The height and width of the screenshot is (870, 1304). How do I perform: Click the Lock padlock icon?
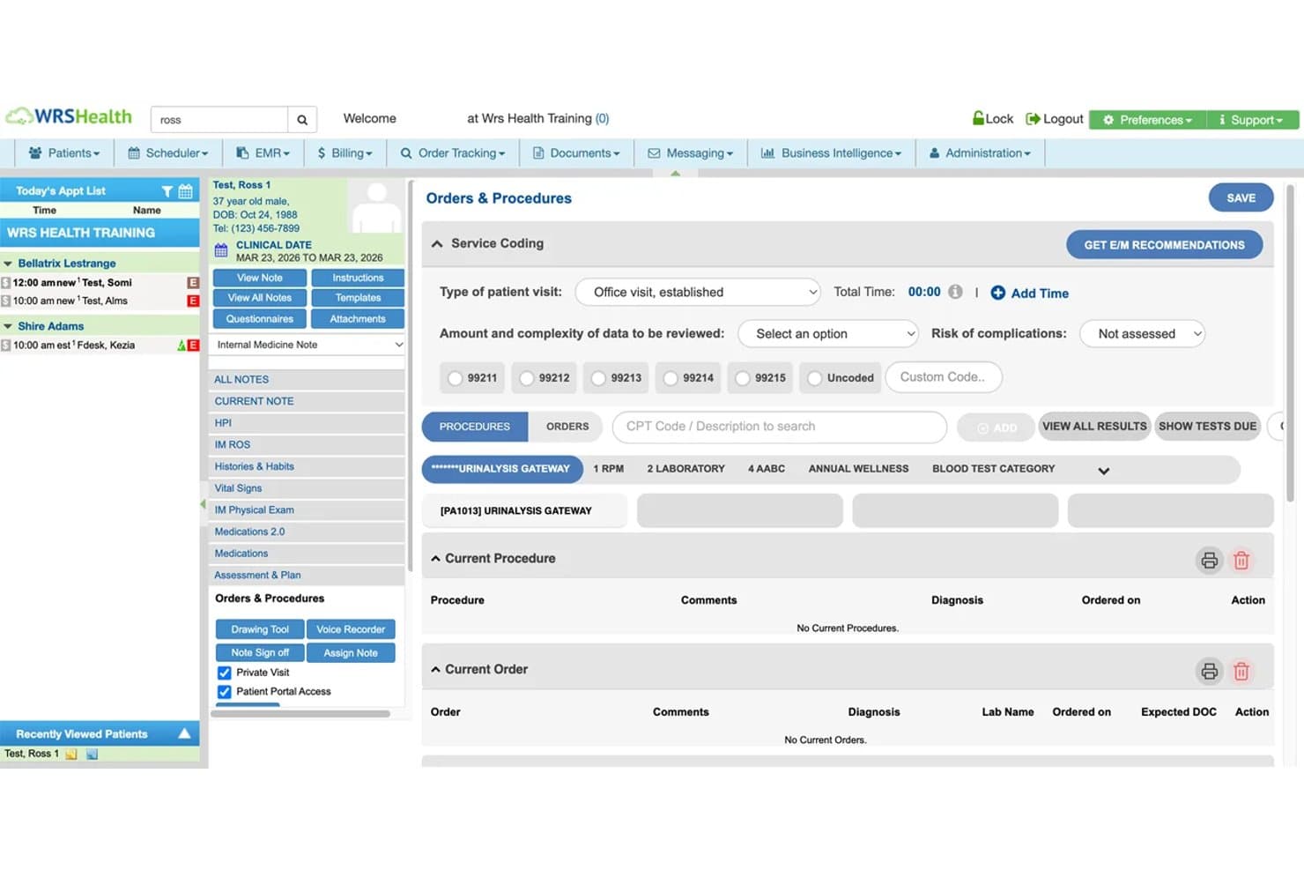tap(978, 118)
